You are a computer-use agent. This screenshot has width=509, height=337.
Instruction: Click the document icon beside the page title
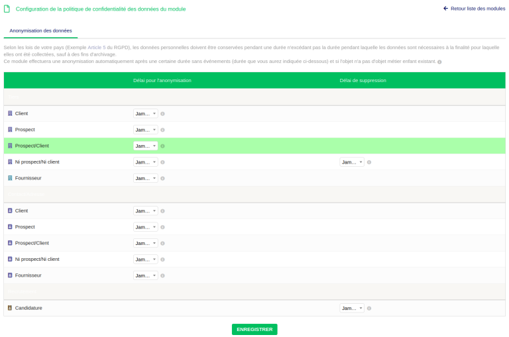(x=7, y=9)
